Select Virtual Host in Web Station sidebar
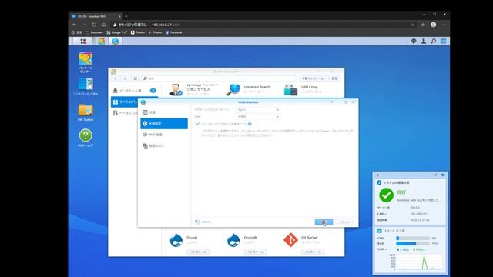This screenshot has height=277, width=493. (164, 145)
